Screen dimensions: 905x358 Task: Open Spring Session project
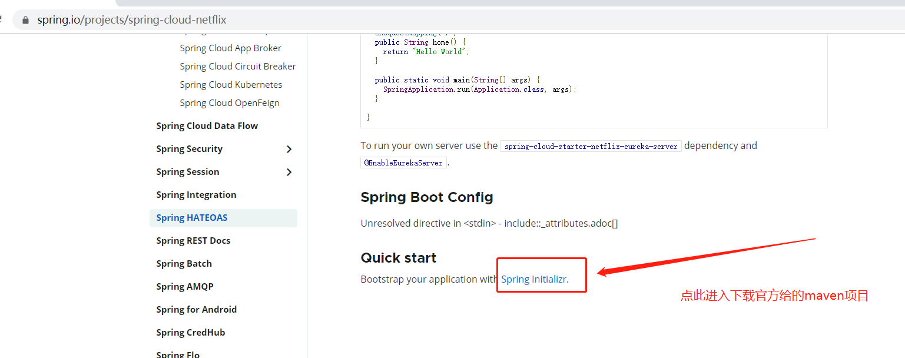tap(188, 172)
